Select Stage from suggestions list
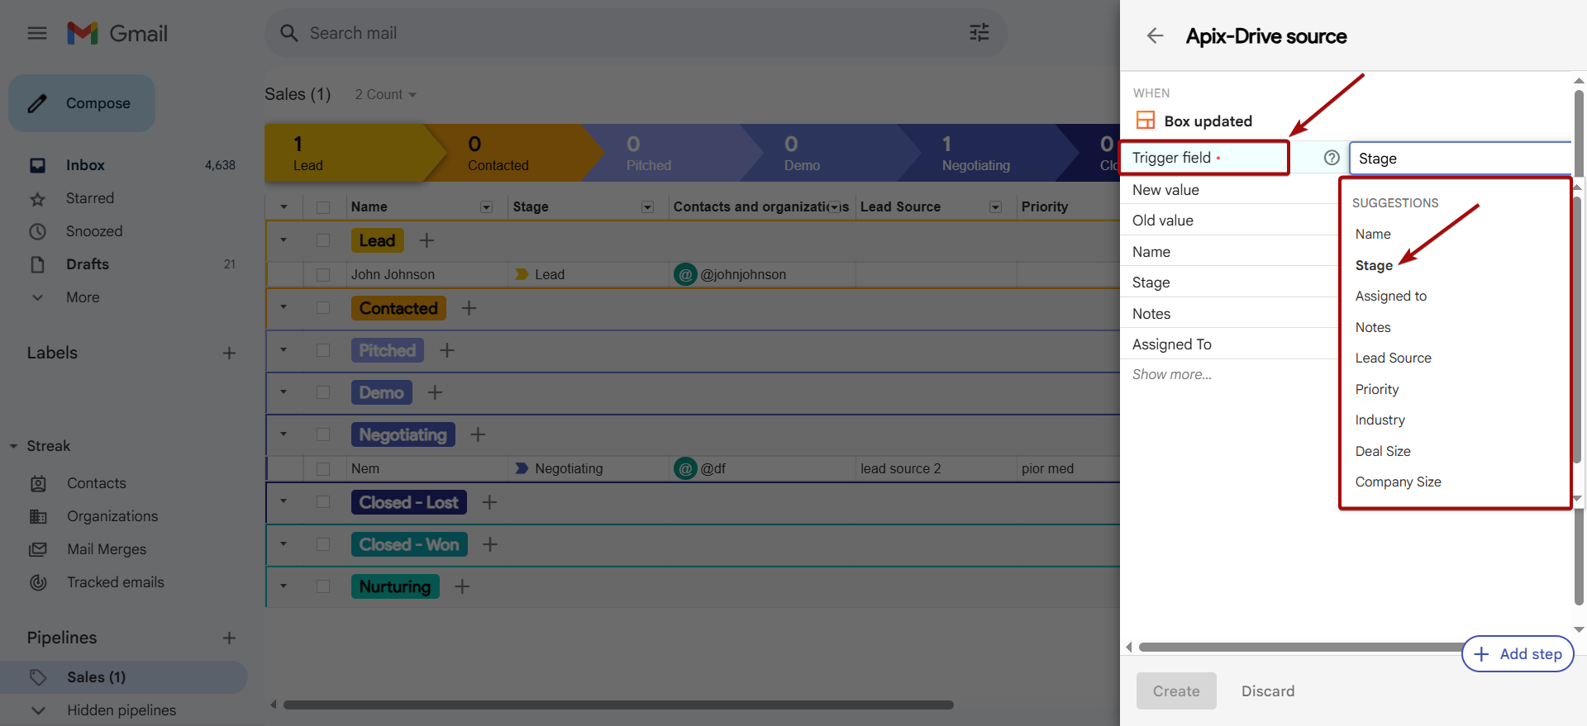1587x726 pixels. pyautogui.click(x=1374, y=265)
